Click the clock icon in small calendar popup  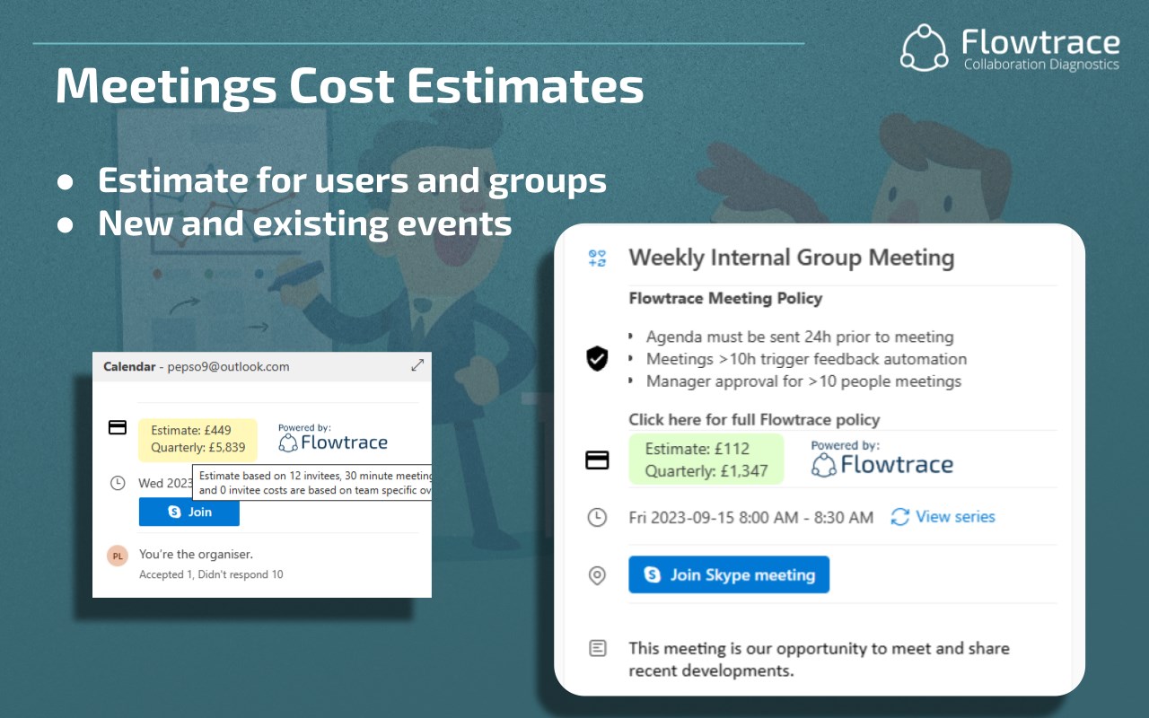point(118,483)
